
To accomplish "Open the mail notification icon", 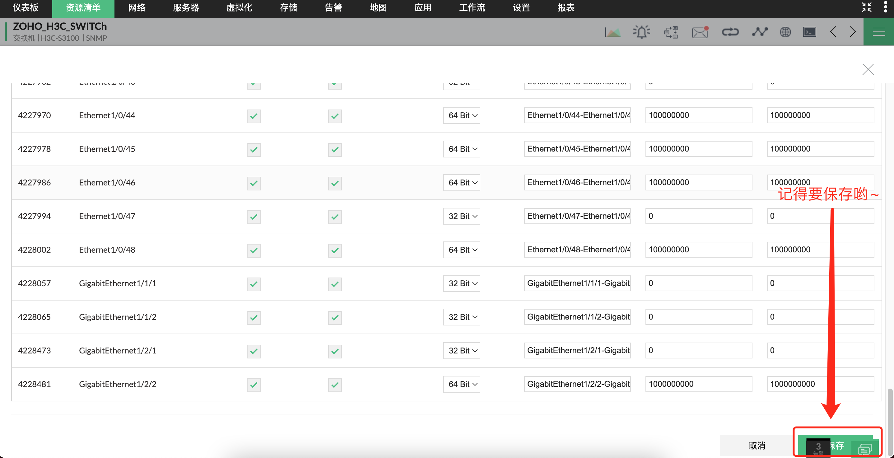I will pos(700,32).
